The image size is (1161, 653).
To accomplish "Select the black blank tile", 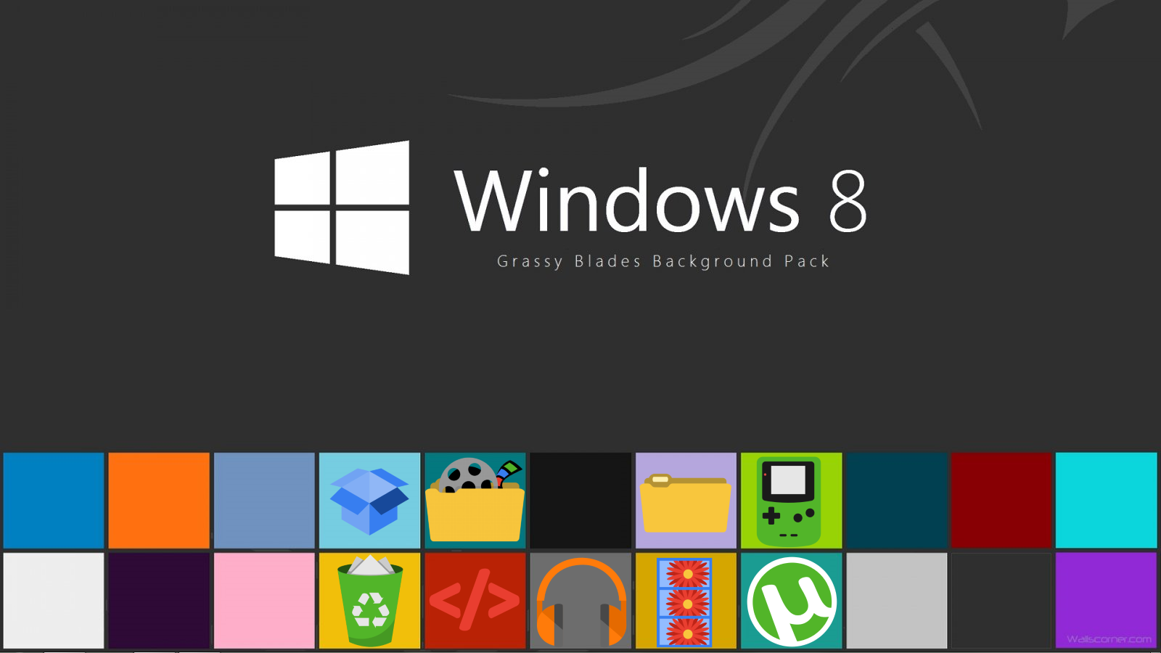I will tap(580, 501).
